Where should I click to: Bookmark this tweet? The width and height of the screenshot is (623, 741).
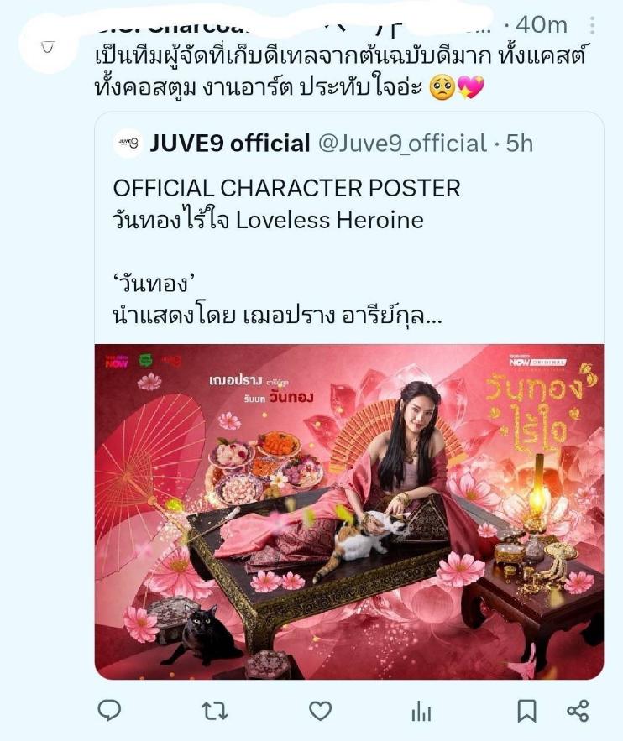click(x=526, y=710)
